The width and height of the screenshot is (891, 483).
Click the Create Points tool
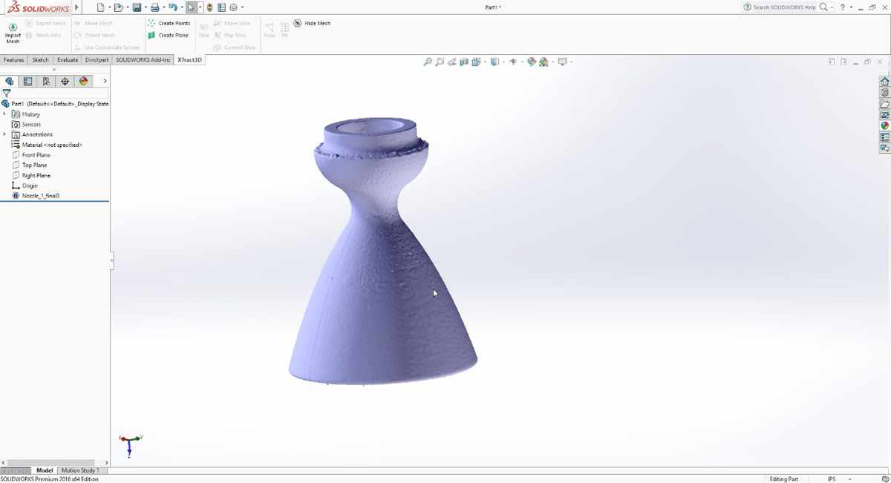pos(169,23)
